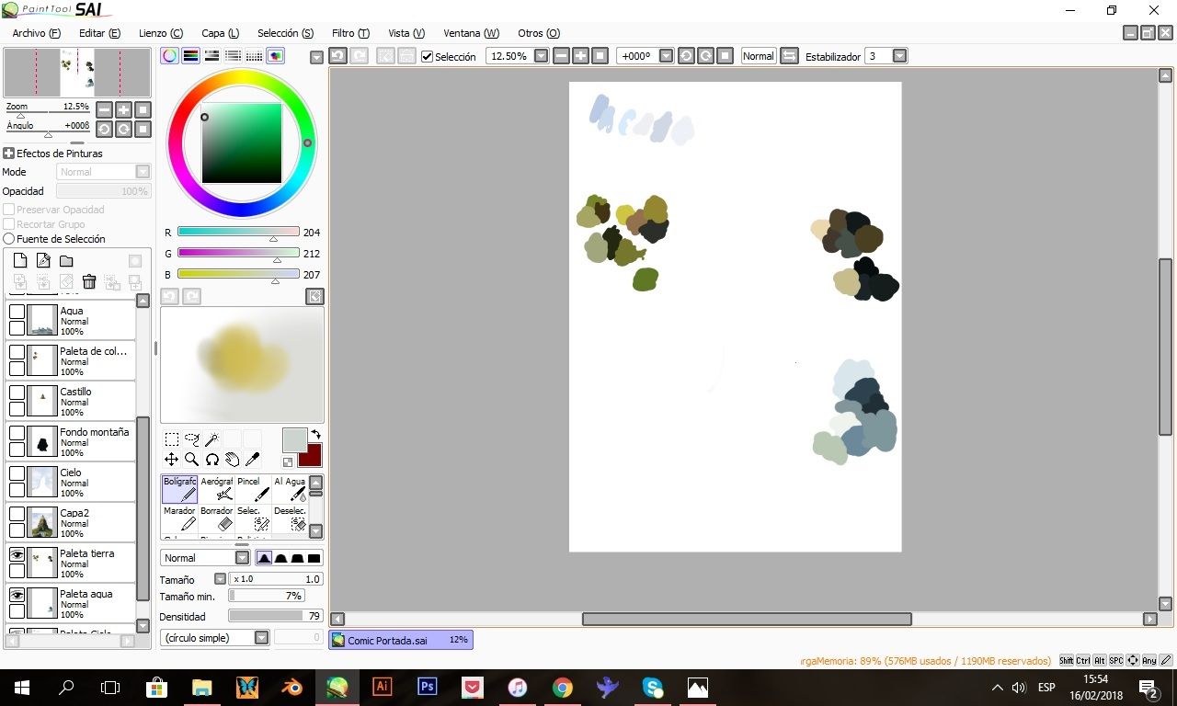Zoom out using navigator minus button
This screenshot has height=706, width=1177.
tap(104, 109)
